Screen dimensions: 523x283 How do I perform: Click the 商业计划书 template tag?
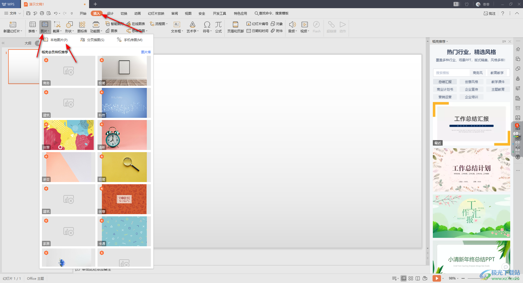445,89
